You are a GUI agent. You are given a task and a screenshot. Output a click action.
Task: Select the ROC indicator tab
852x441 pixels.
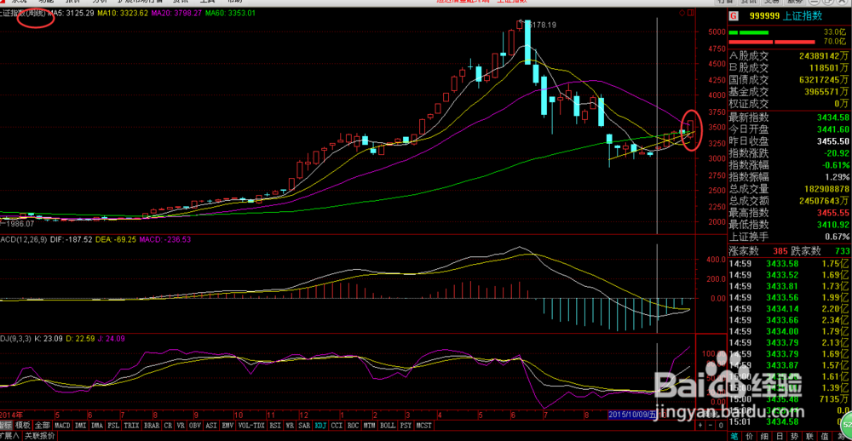(x=354, y=426)
